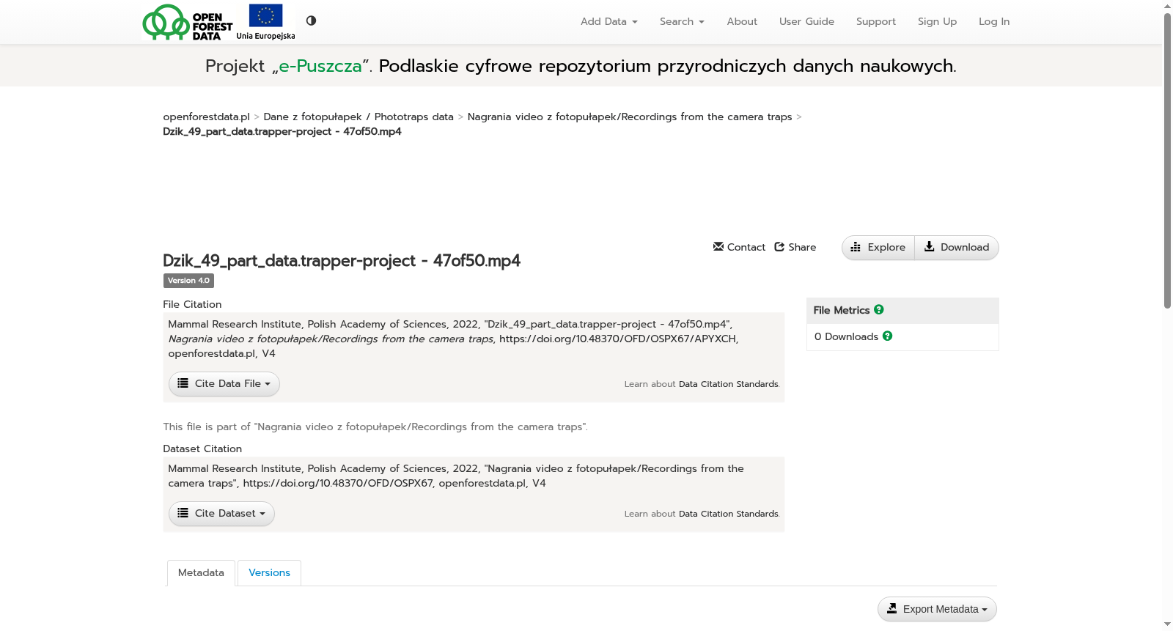Click the Version 4.0 badge
Image resolution: width=1173 pixels, height=631 pixels.
tap(188, 281)
